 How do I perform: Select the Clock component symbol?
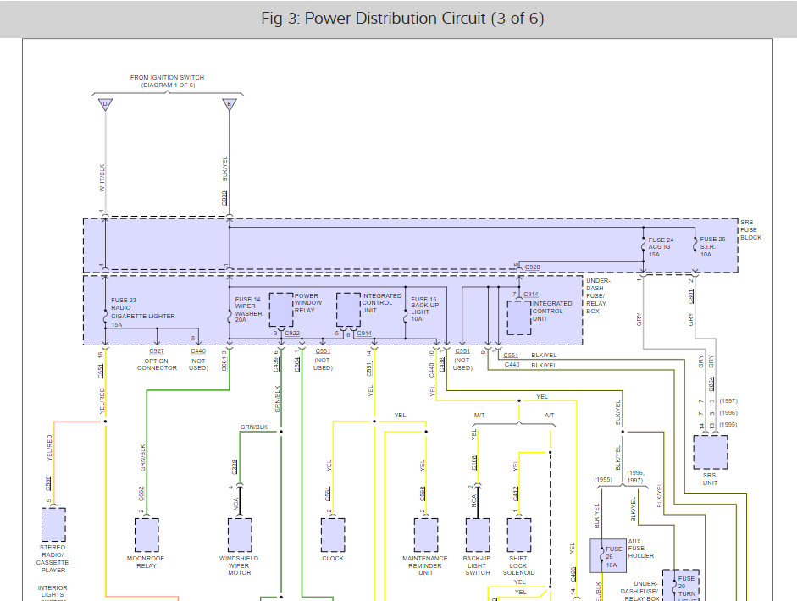333,534
